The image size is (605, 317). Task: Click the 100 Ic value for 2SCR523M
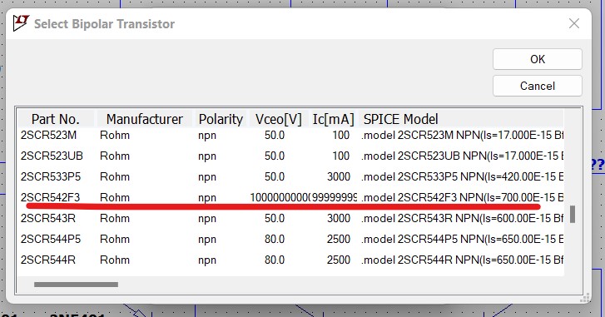coord(340,135)
